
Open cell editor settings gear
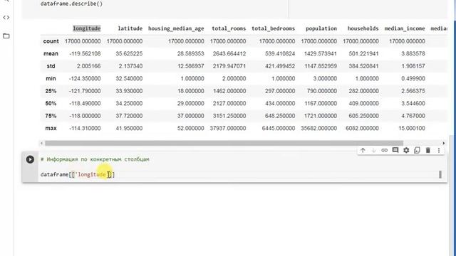coord(406,150)
